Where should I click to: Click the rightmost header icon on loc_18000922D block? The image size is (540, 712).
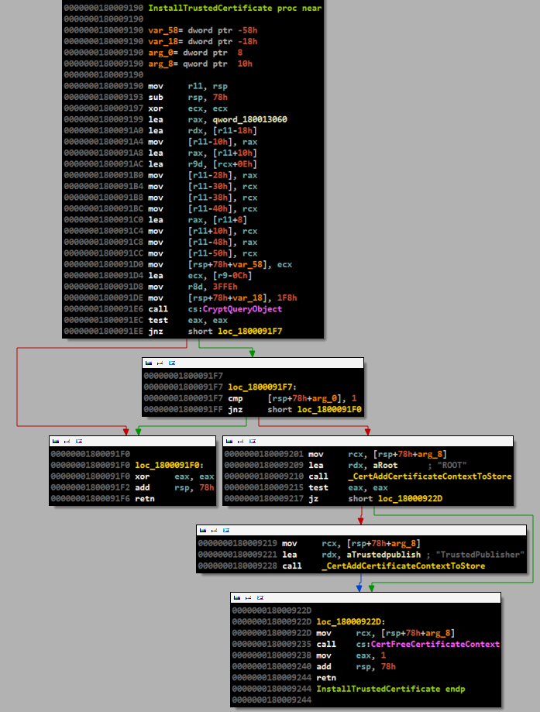[260, 597]
